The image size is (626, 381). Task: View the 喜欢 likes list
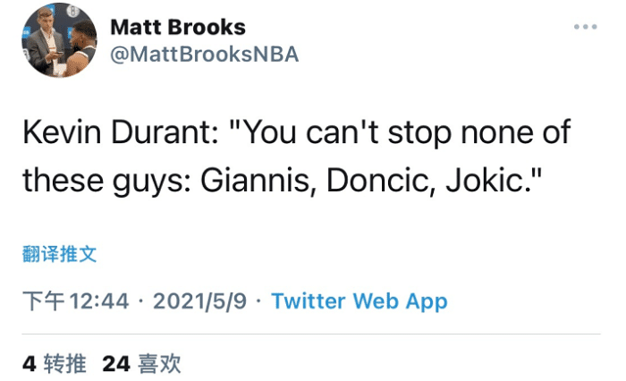pyautogui.click(x=161, y=363)
